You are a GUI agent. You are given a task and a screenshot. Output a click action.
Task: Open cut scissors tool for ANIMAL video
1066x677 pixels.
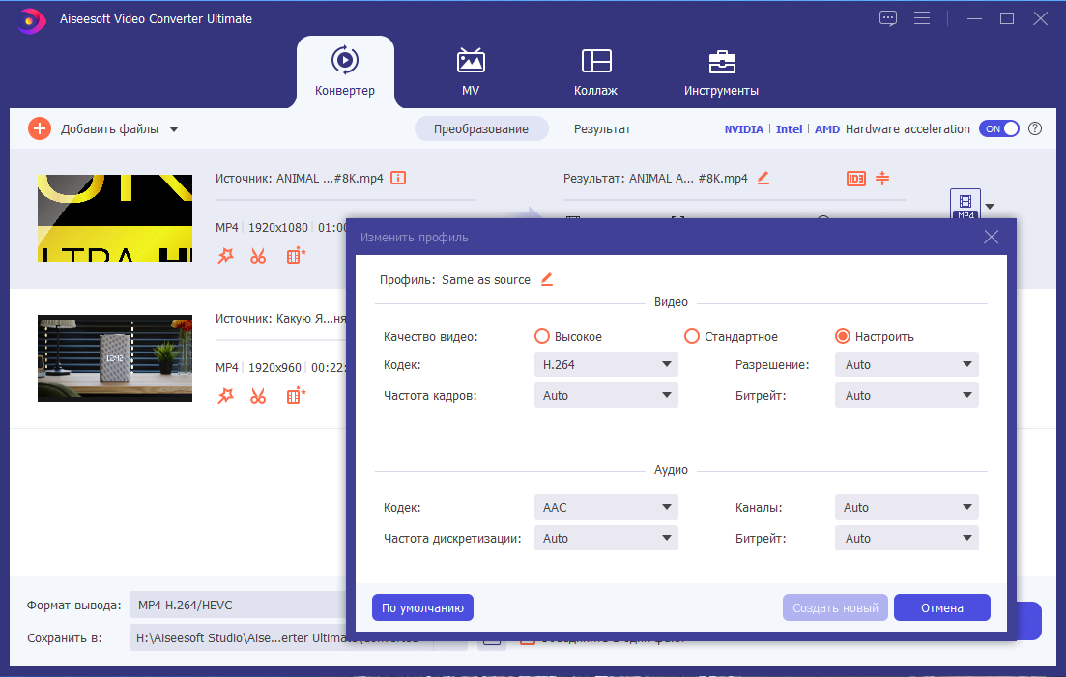click(x=258, y=256)
